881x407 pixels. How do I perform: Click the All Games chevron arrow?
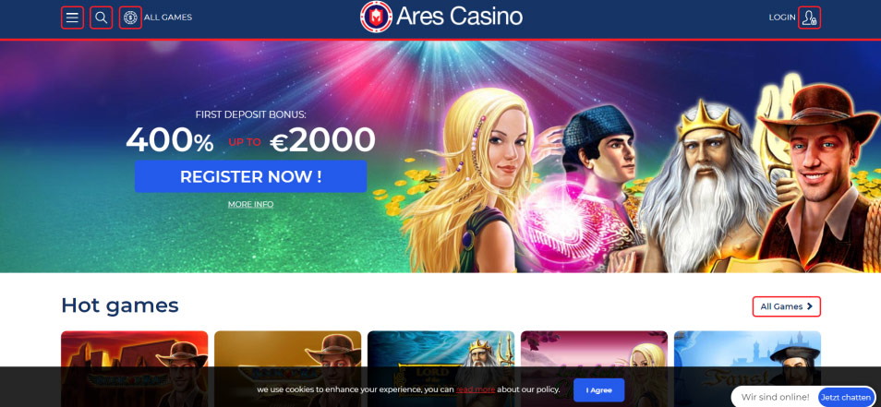(x=809, y=306)
